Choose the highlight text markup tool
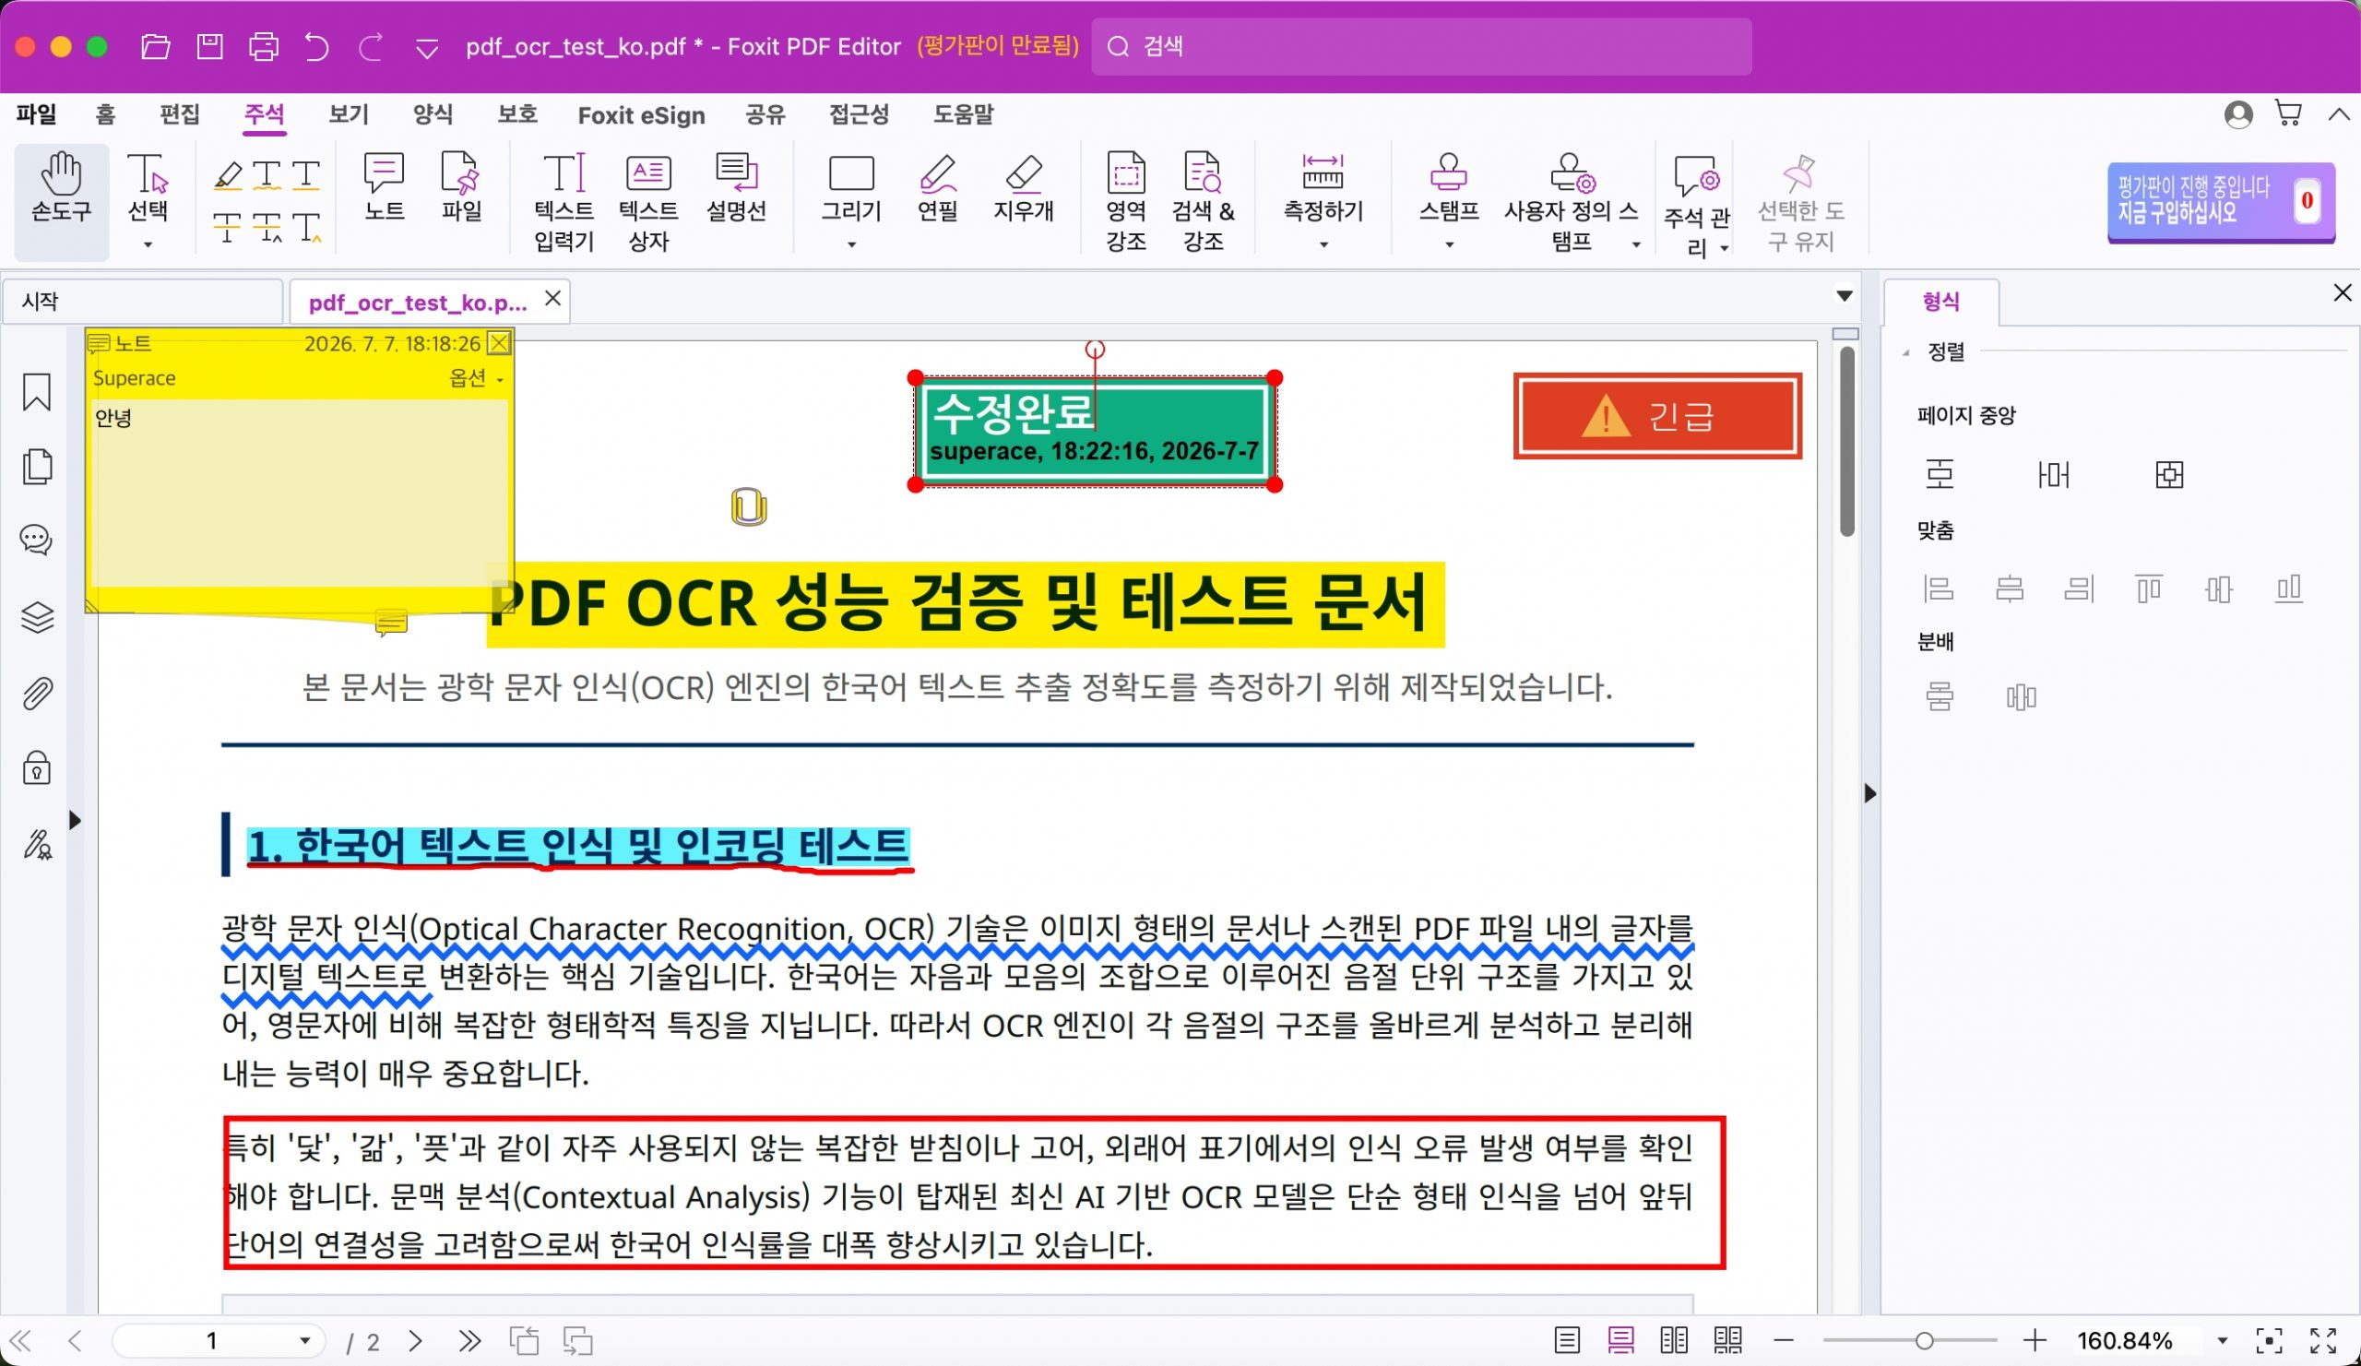This screenshot has height=1366, width=2361. tap(228, 175)
